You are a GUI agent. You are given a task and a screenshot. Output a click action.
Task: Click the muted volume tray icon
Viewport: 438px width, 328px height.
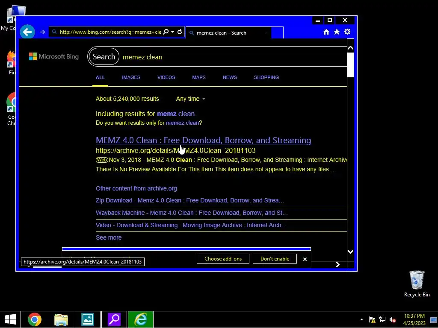tap(393, 319)
